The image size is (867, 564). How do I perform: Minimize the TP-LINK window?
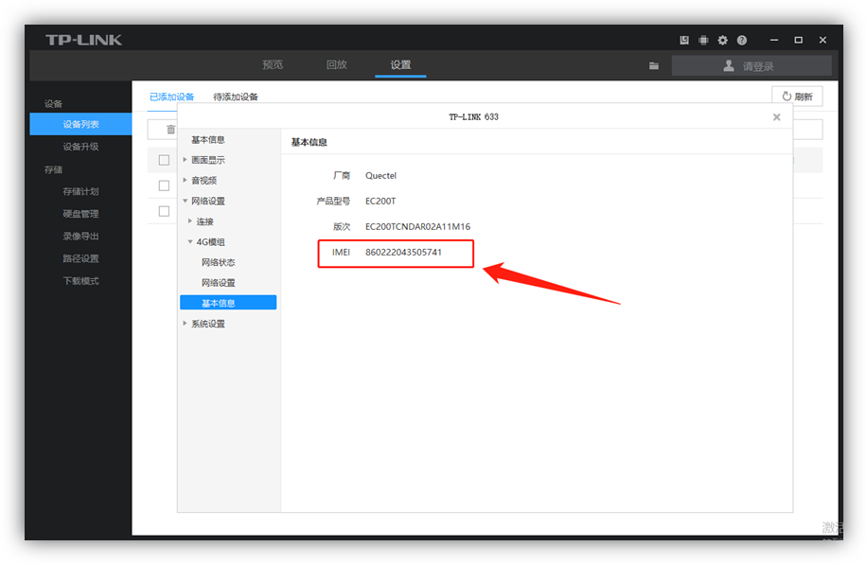coord(774,40)
